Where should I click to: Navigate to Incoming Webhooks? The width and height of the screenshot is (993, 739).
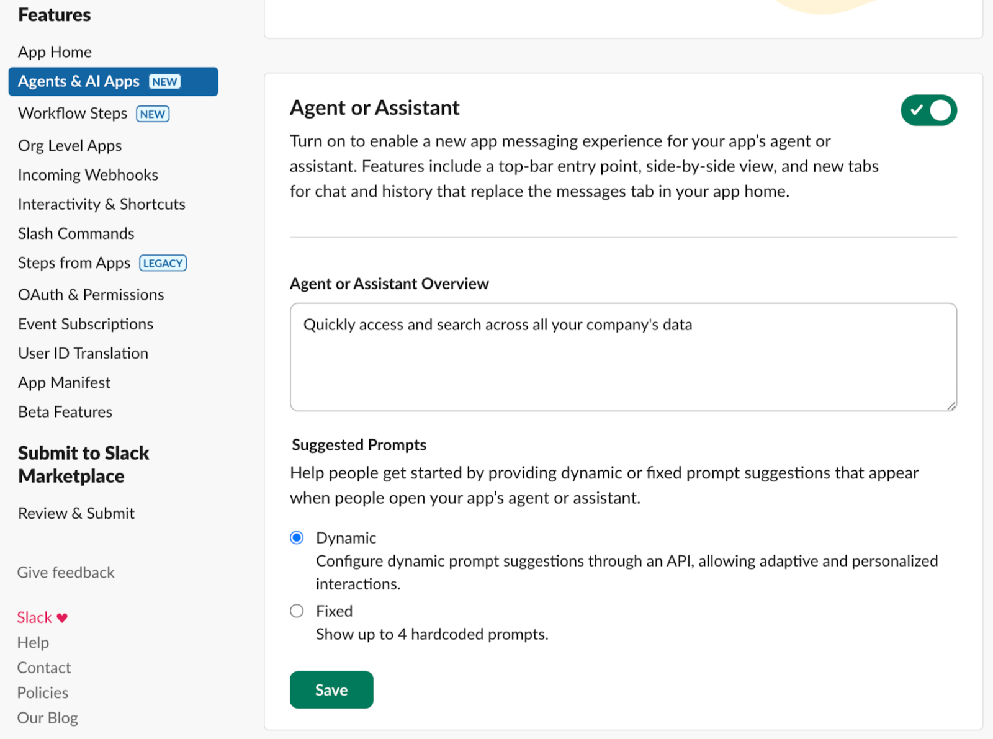pyautogui.click(x=88, y=175)
